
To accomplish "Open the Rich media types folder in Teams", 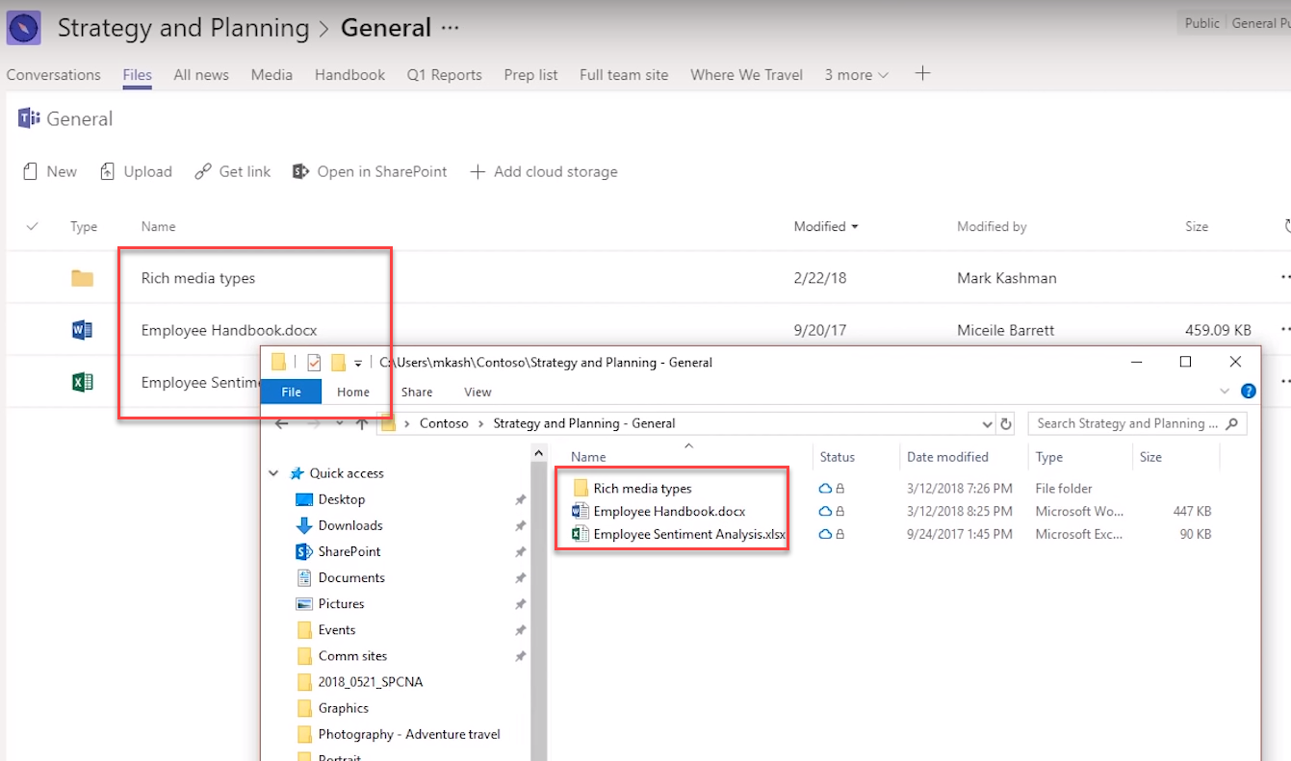I will click(198, 278).
